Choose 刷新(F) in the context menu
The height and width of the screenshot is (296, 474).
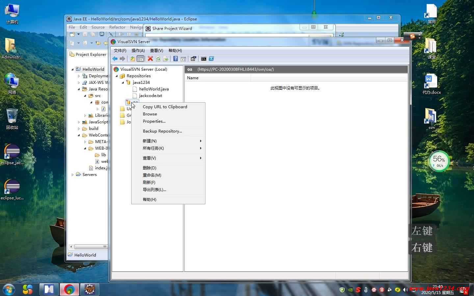click(168, 183)
